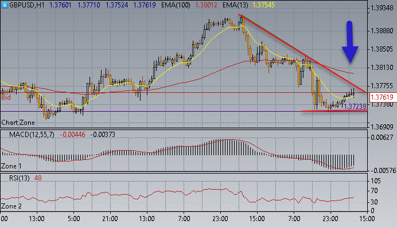The image size is (397, 228).
Task: Click the EMA(100) indicator label
Action: coord(176,5)
